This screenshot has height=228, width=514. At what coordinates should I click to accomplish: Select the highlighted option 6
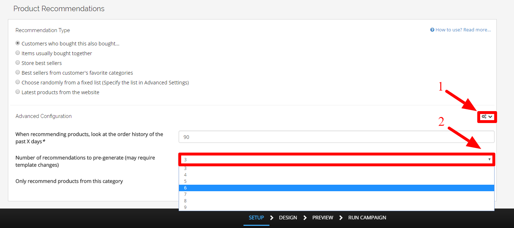click(x=336, y=188)
